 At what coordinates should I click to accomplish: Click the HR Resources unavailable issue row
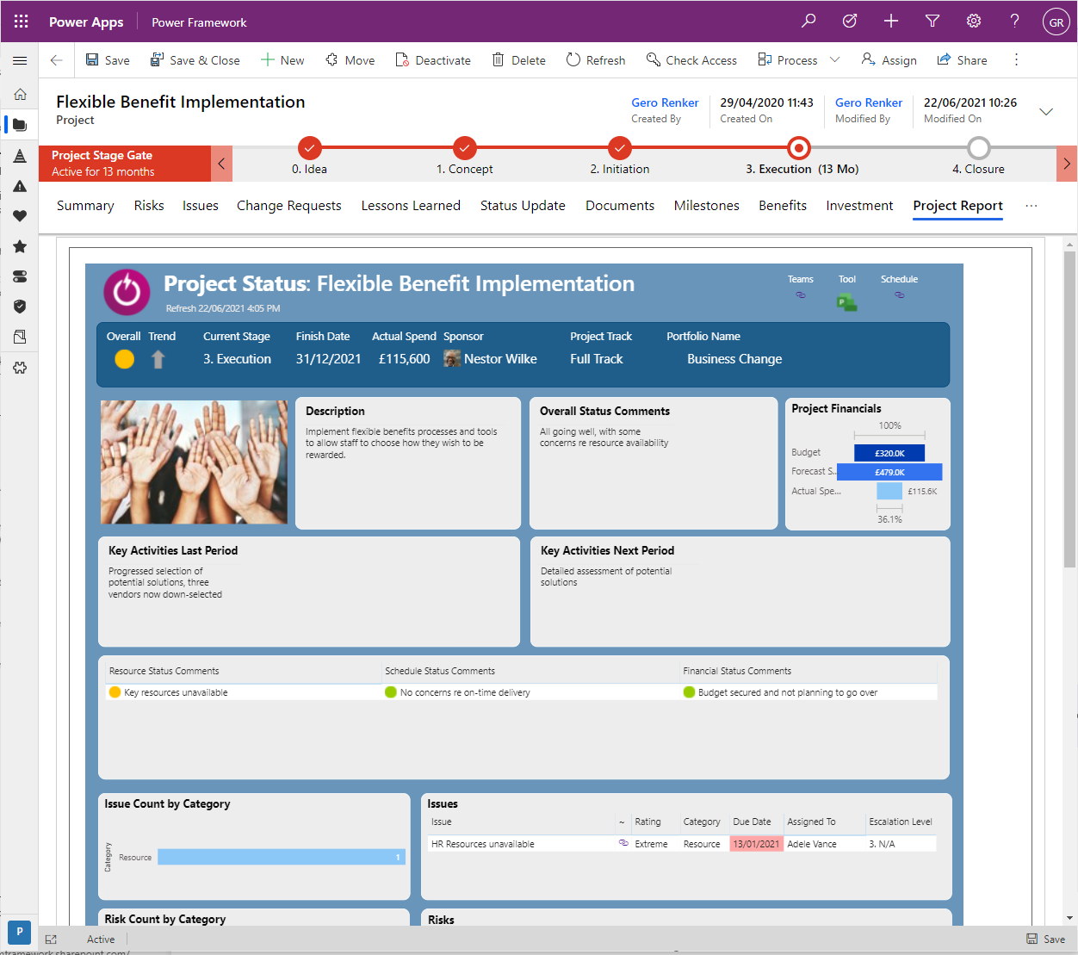682,844
